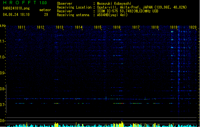Click the 1812 time marker
This screenshot has width=200, height=127.
[x=40, y=27]
